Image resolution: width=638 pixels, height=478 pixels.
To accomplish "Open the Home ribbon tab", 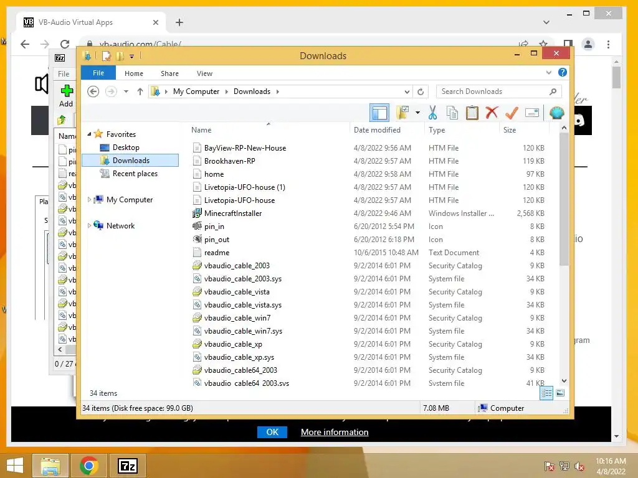I will coord(134,73).
